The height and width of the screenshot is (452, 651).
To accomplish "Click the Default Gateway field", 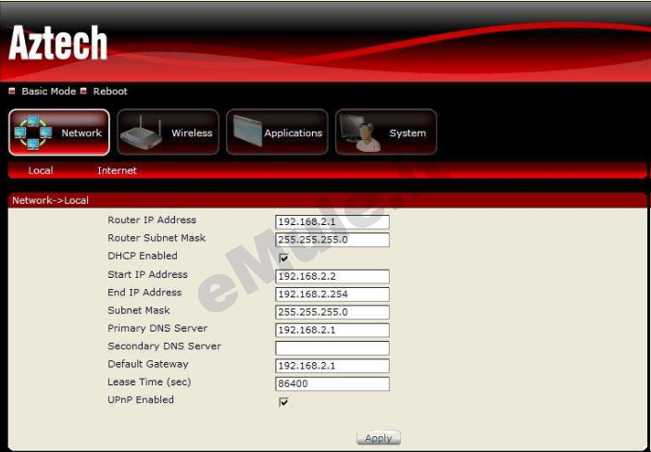I will pos(332,366).
